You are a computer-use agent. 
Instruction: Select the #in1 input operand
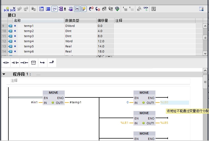pos(34,102)
